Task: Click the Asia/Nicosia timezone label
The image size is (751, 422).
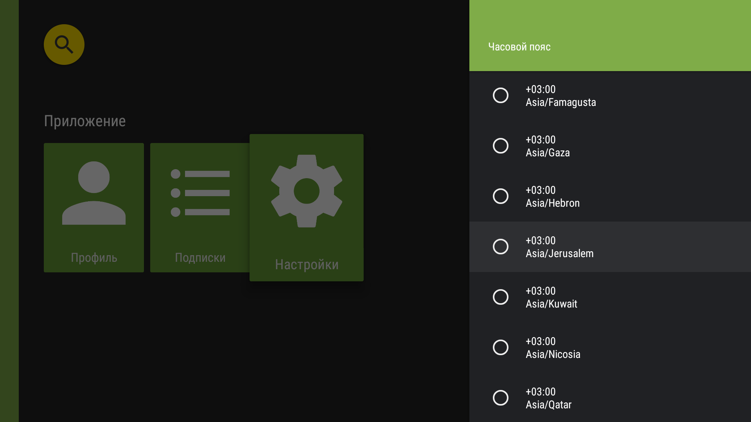Action: (553, 354)
